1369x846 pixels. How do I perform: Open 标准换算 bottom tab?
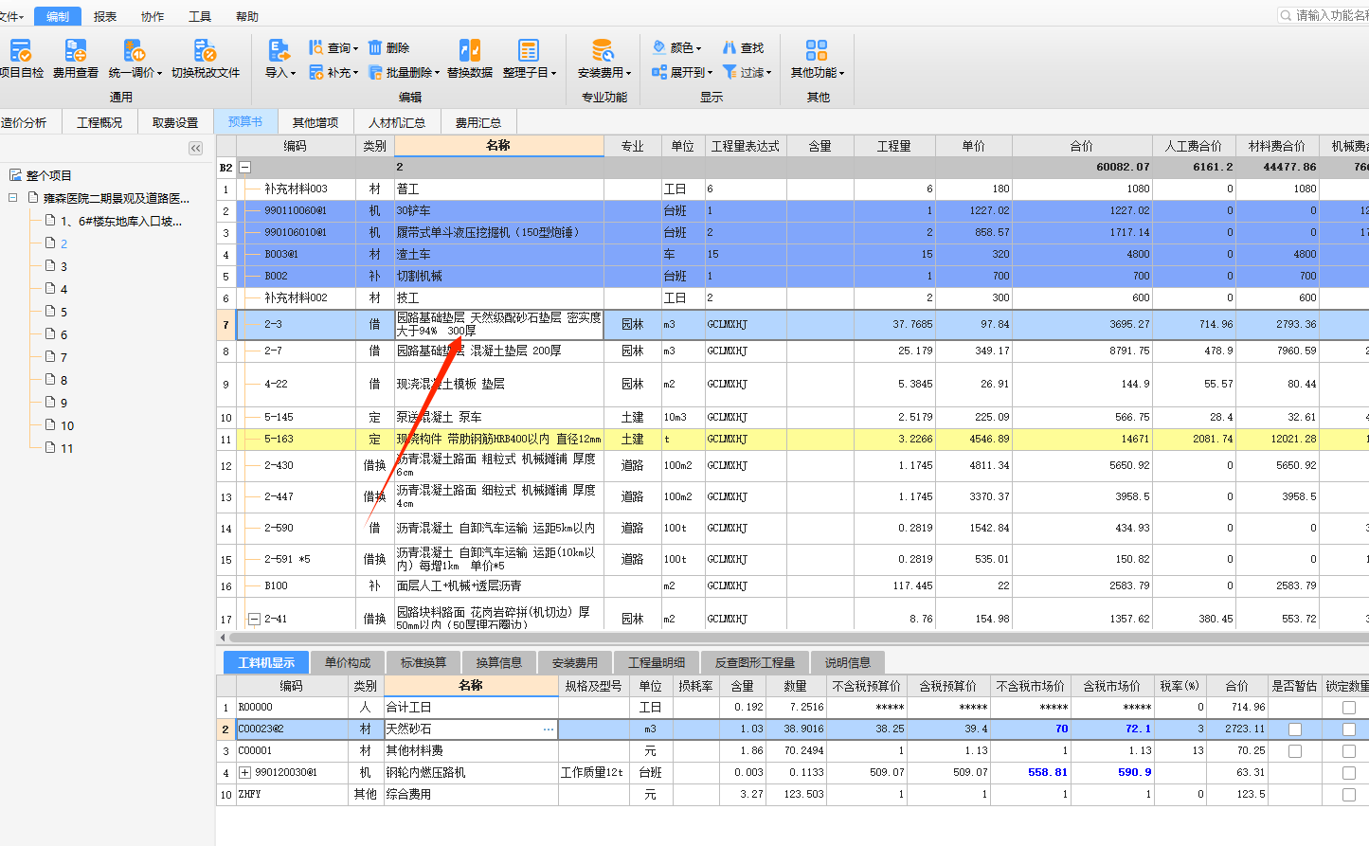tap(423, 662)
